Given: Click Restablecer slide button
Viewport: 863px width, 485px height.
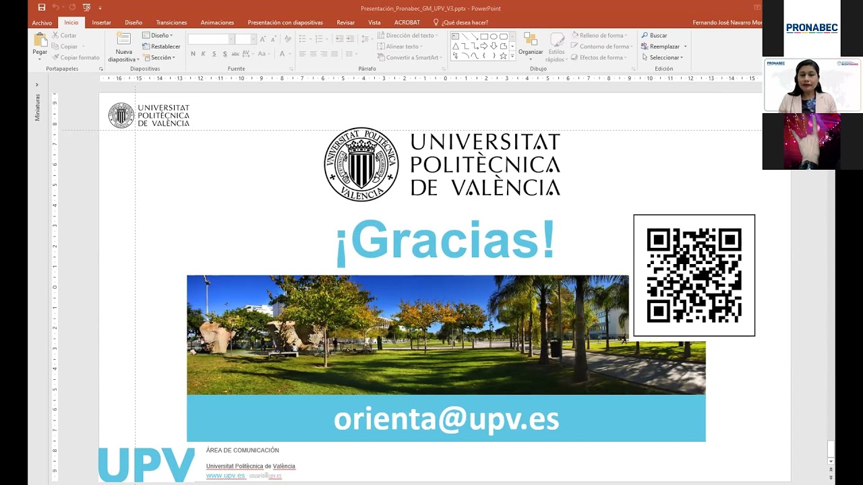Looking at the screenshot, I should pyautogui.click(x=161, y=46).
